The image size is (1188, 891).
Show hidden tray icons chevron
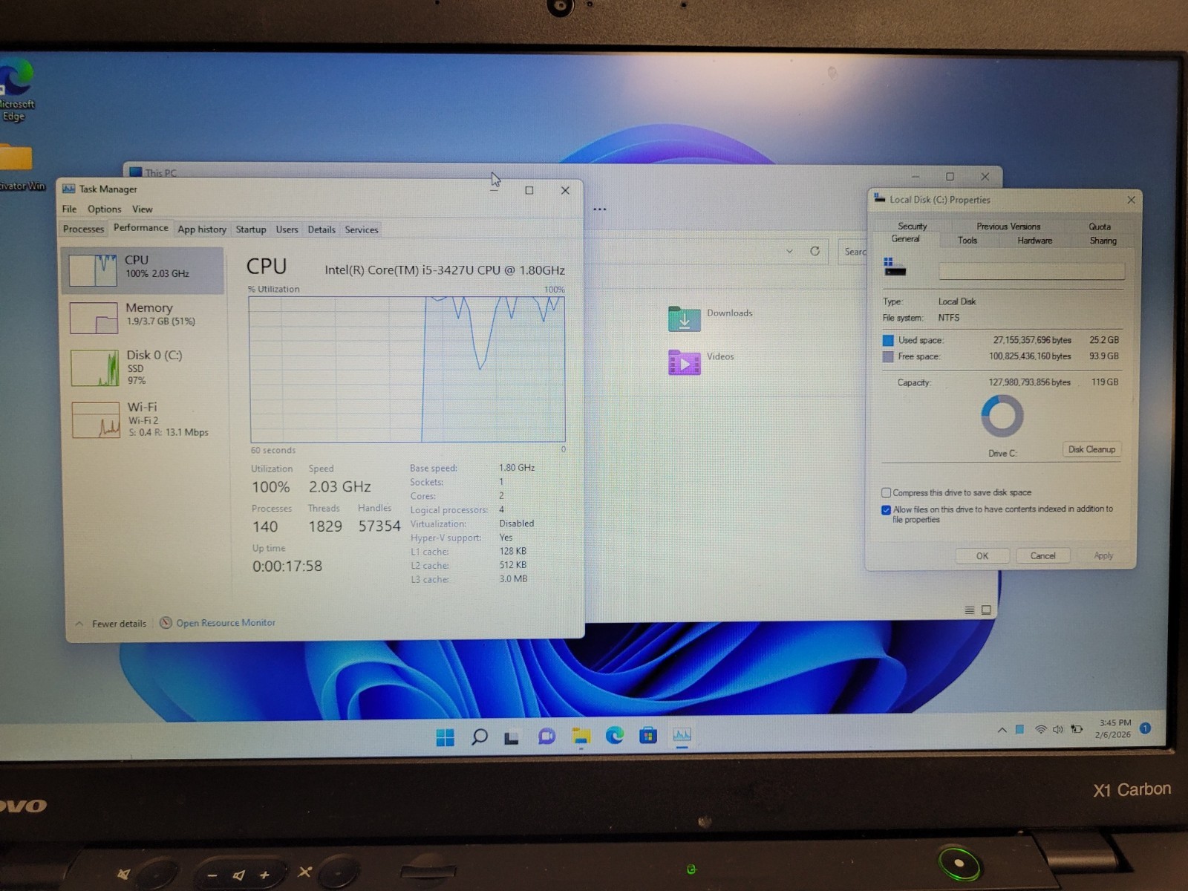tap(1002, 730)
